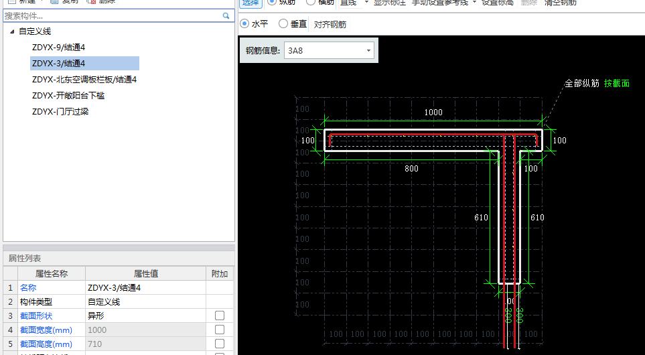The height and width of the screenshot is (355, 645).
Task: Click the 名称 property name cell
Action: tap(52, 287)
